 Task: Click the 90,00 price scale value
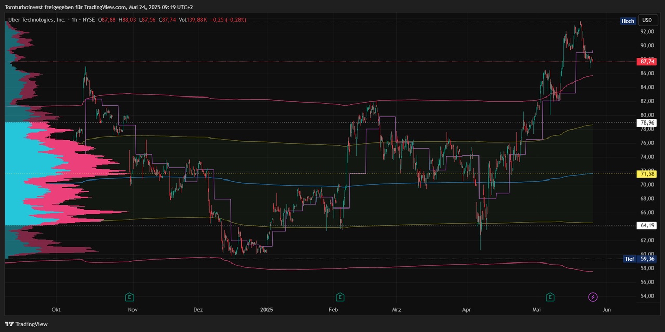[x=647, y=45]
